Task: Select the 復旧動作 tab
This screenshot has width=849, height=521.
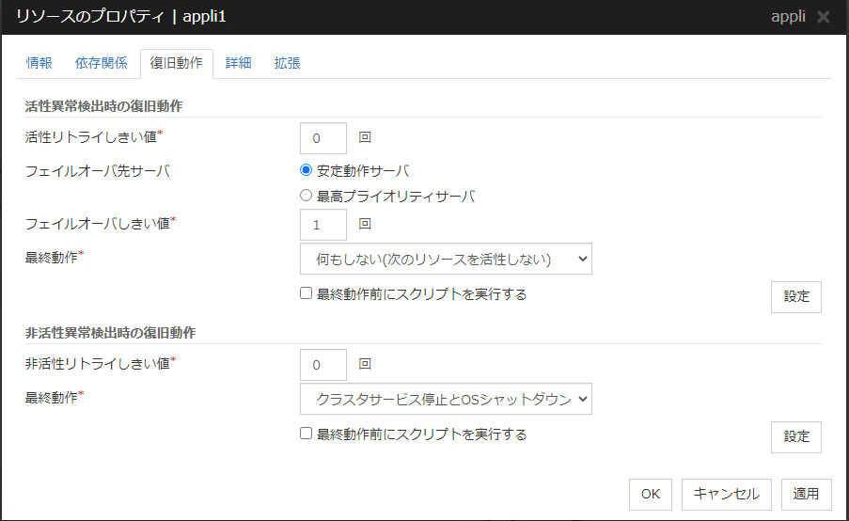Action: tap(176, 63)
